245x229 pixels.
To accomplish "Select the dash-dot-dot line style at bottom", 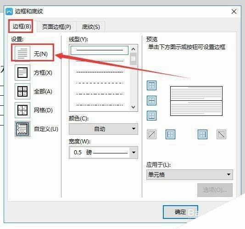I will coord(100,105).
